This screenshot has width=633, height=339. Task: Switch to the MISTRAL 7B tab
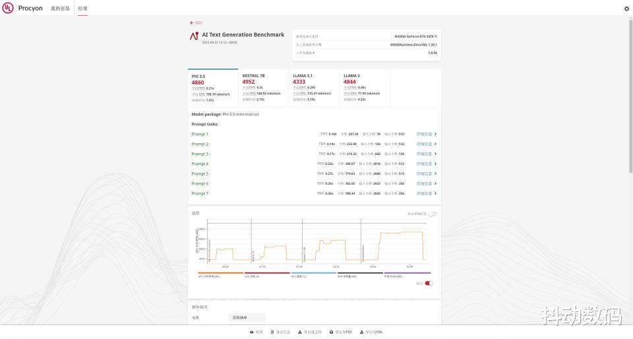[x=264, y=88]
